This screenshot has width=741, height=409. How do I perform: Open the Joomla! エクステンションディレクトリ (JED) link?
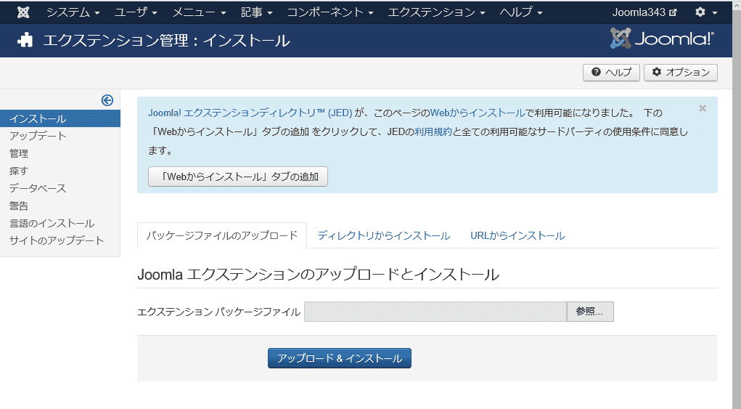(250, 113)
